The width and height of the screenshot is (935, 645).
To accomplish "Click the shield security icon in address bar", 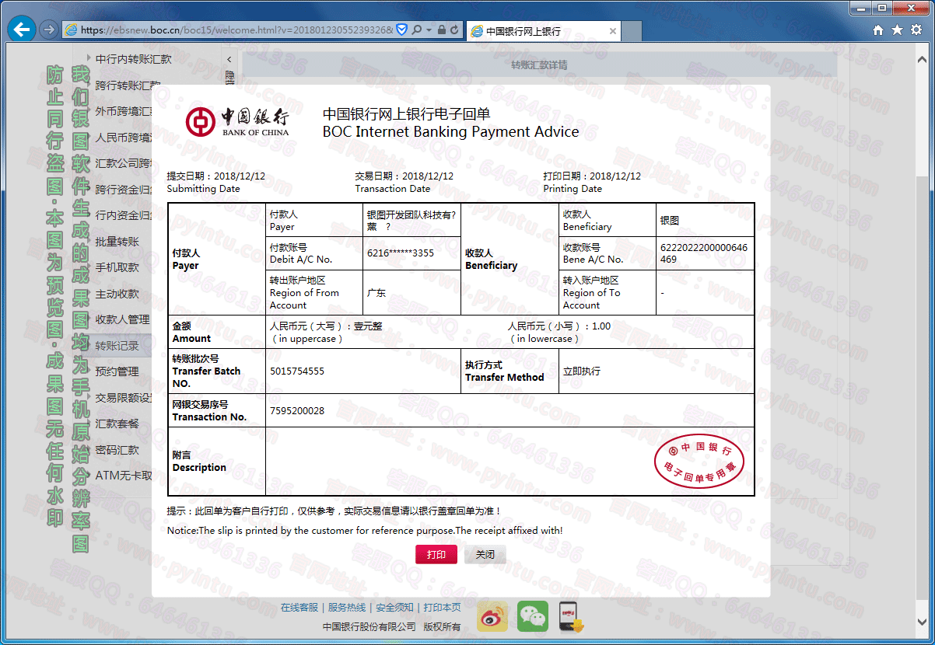I will click(x=402, y=30).
